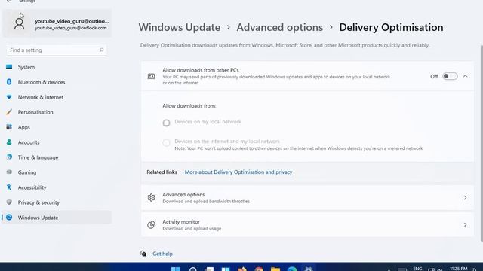The height and width of the screenshot is (271, 483).
Task: Click the 11:25 PM clock in tray
Action: pyautogui.click(x=458, y=269)
